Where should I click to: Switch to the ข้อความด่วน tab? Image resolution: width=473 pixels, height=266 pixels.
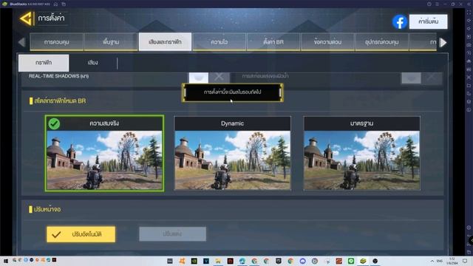pos(327,42)
